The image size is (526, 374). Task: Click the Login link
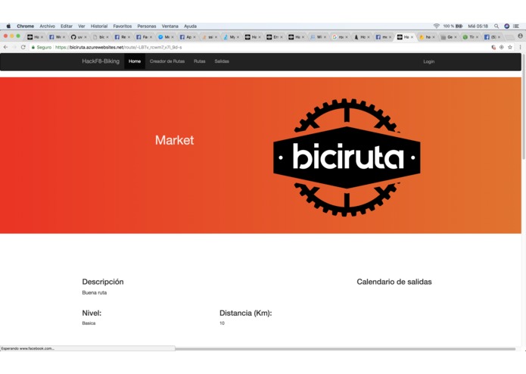[x=428, y=61]
